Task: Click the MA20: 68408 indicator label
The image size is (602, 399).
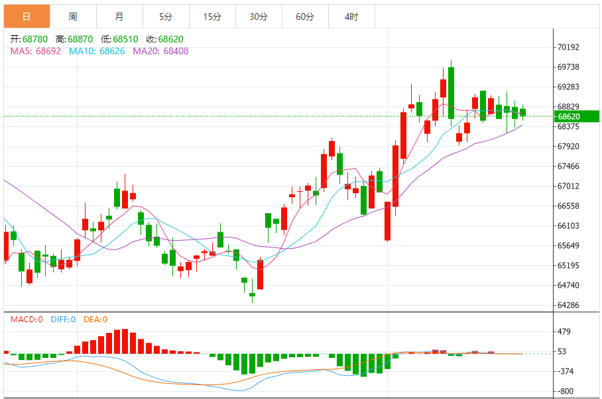Action: click(160, 52)
